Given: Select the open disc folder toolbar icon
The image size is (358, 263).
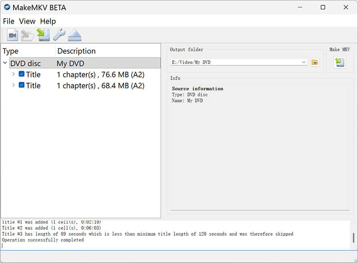Looking at the screenshot, I should 28,34.
